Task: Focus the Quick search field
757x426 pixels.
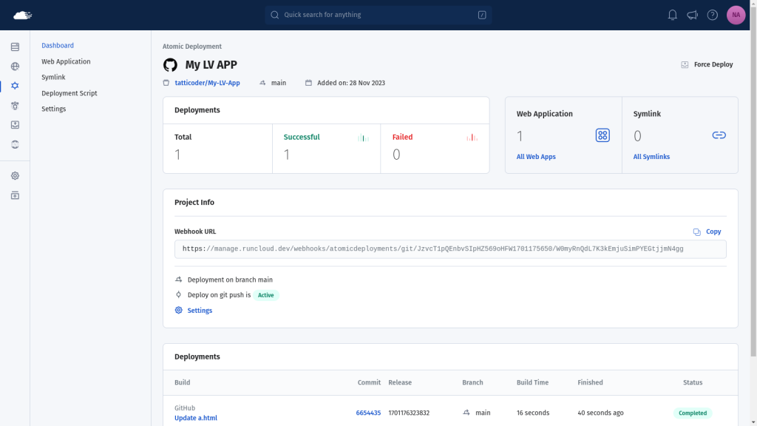Action: (x=378, y=15)
